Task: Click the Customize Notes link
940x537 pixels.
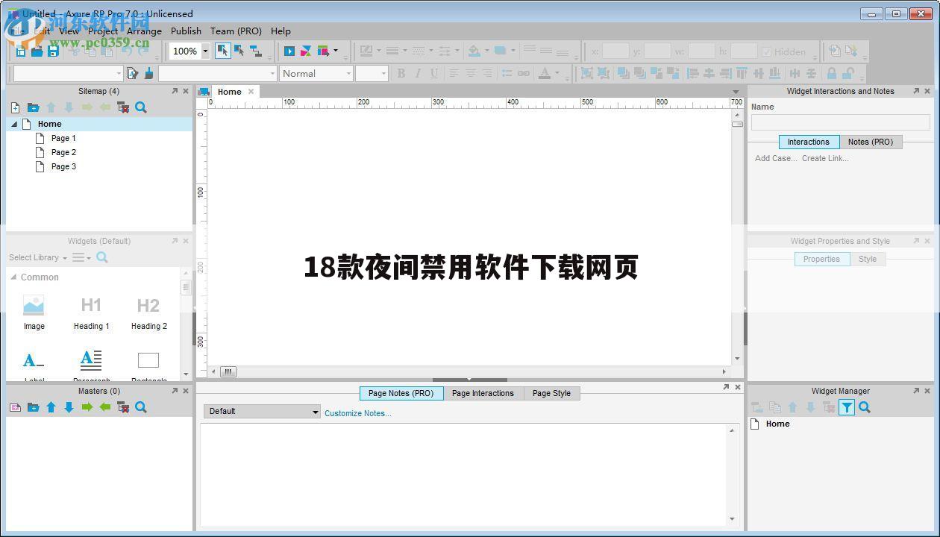Action: click(x=358, y=413)
